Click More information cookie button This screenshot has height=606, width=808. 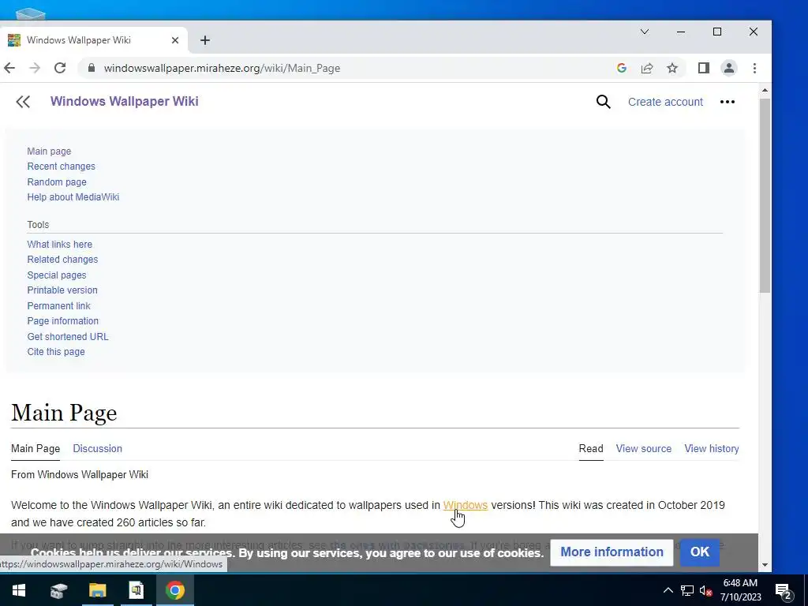click(x=612, y=552)
